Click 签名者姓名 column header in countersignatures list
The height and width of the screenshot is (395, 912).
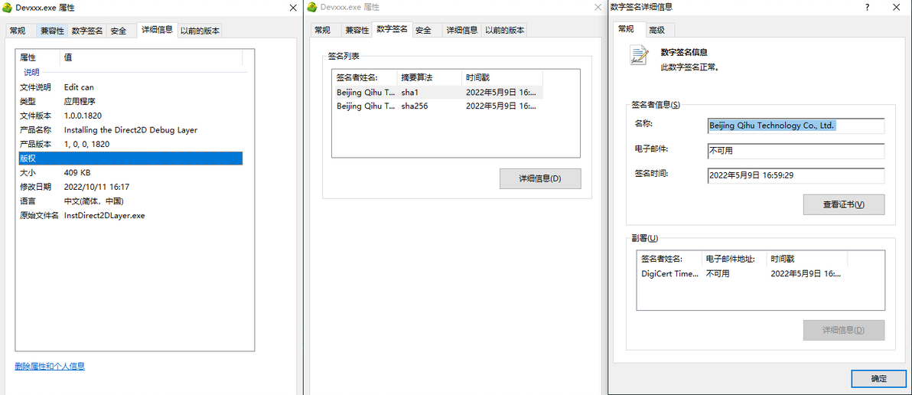click(670, 259)
